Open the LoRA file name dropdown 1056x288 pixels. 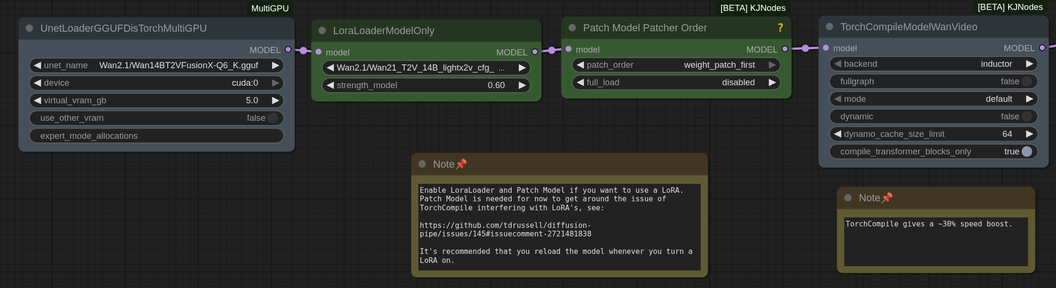click(x=426, y=68)
